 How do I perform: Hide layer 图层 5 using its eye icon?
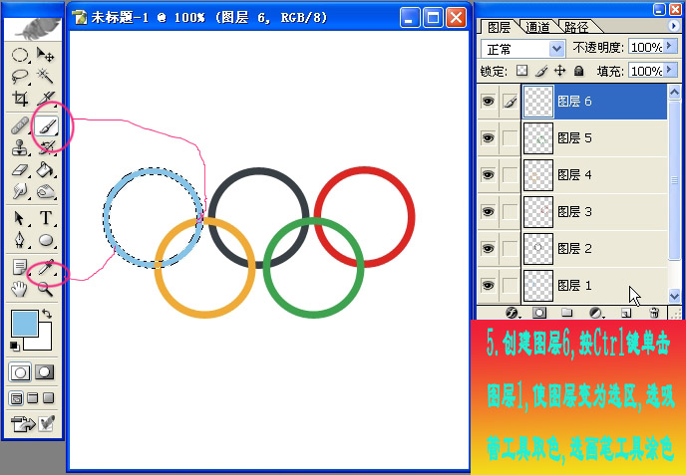click(488, 138)
